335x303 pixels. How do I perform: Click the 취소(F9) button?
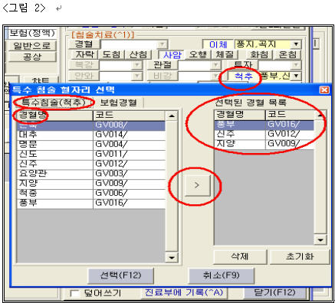[x=221, y=275]
